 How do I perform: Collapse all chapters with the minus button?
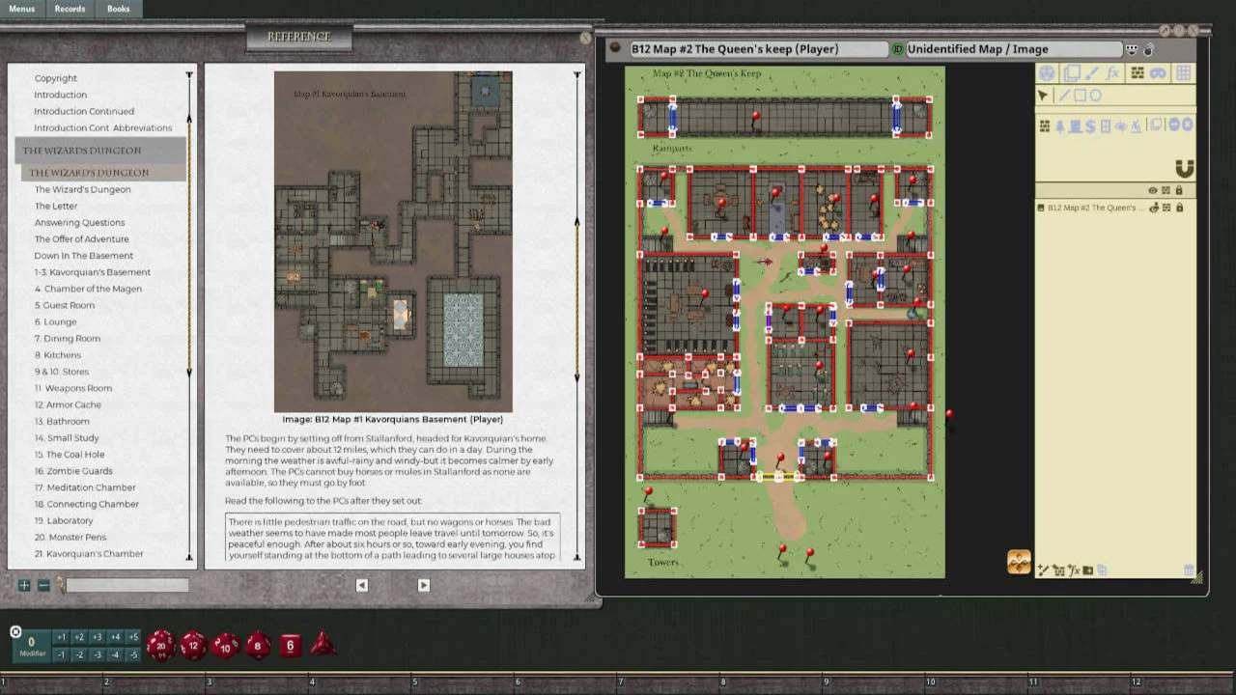coord(43,585)
